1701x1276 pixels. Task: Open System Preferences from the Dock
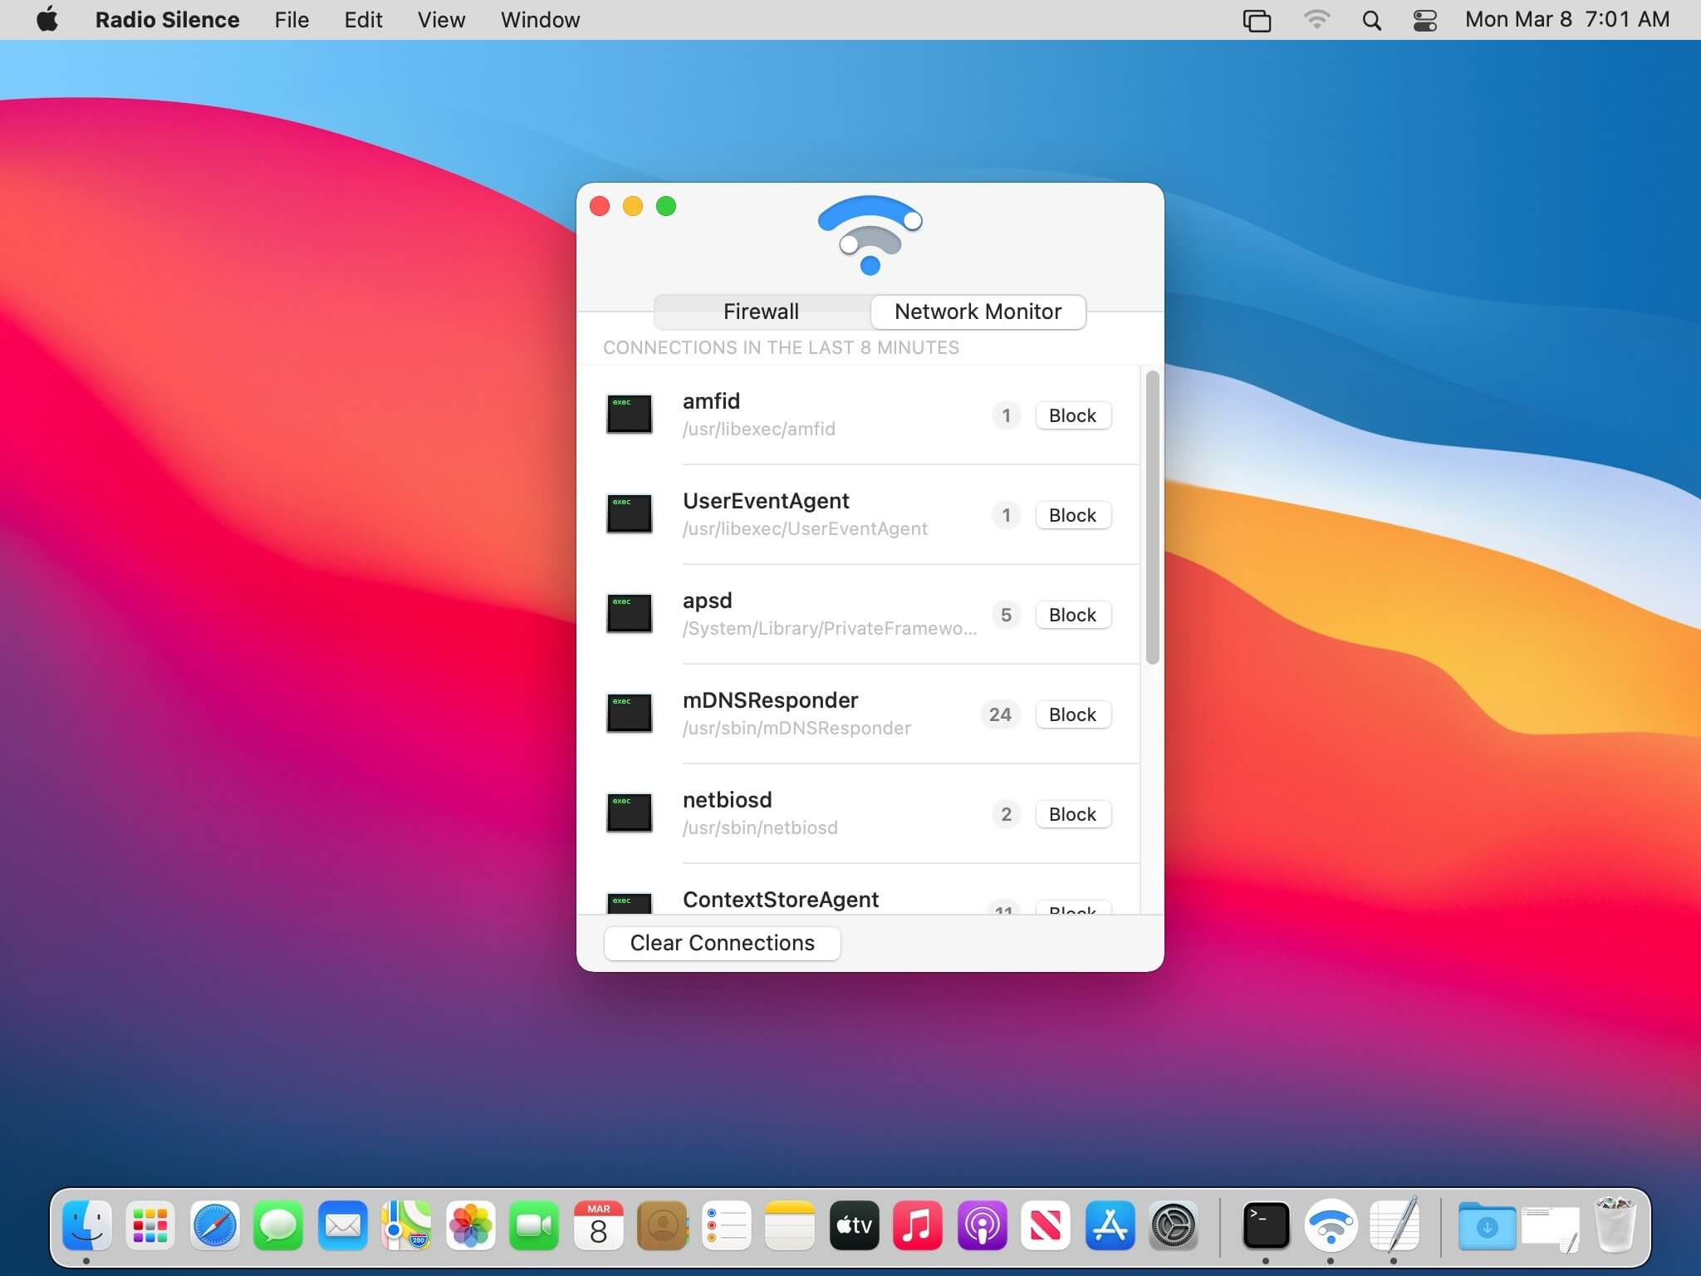pyautogui.click(x=1173, y=1224)
